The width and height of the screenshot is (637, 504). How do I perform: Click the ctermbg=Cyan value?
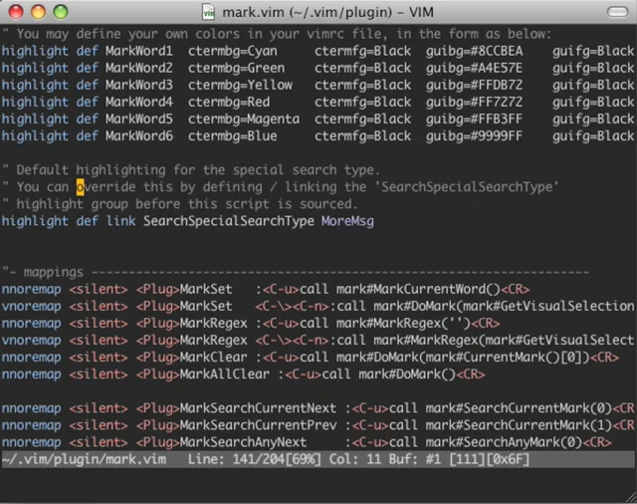[x=235, y=50]
